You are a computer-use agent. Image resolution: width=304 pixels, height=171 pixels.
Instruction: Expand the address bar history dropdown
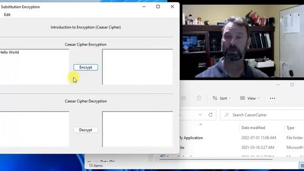pyautogui.click(x=200, y=115)
